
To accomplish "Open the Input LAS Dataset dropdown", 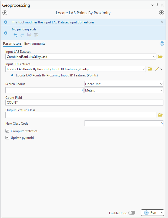I will coord(154,57).
